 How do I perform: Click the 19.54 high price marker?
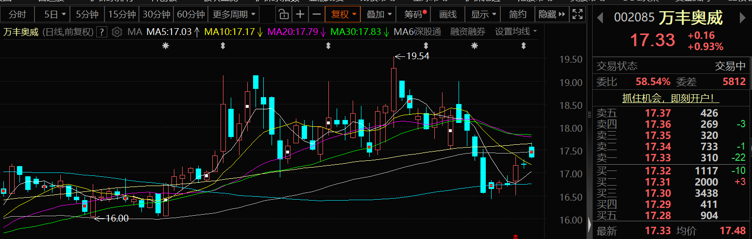pos(417,56)
